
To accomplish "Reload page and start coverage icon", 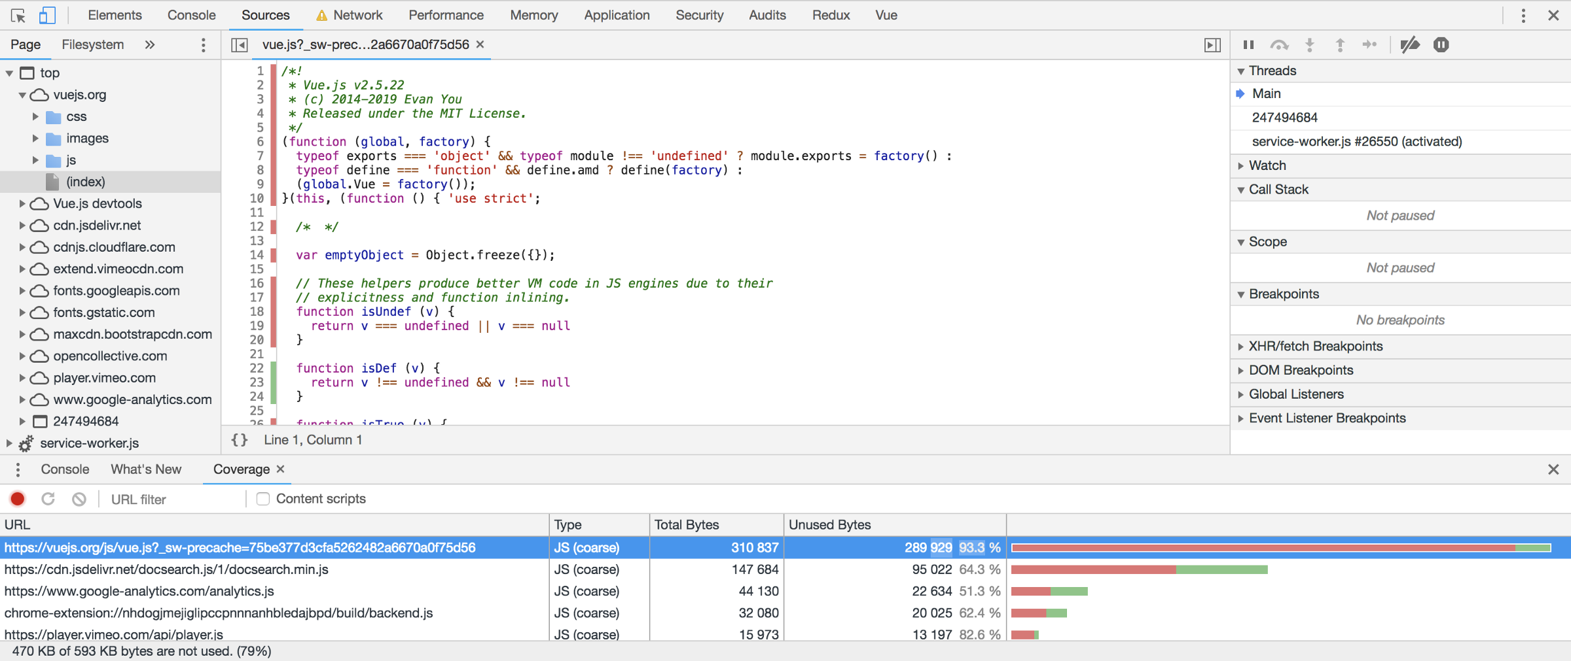I will (48, 499).
